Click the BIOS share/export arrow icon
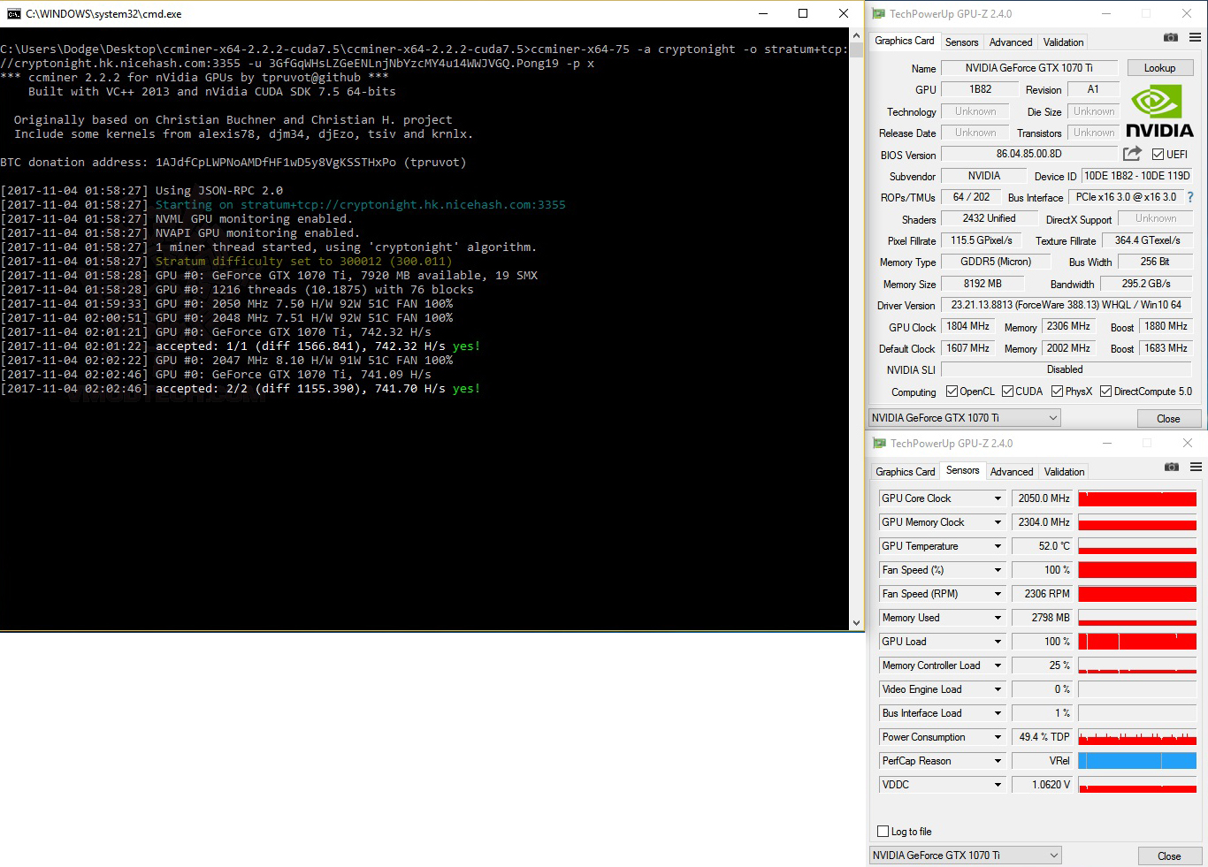1208x867 pixels. tap(1132, 154)
